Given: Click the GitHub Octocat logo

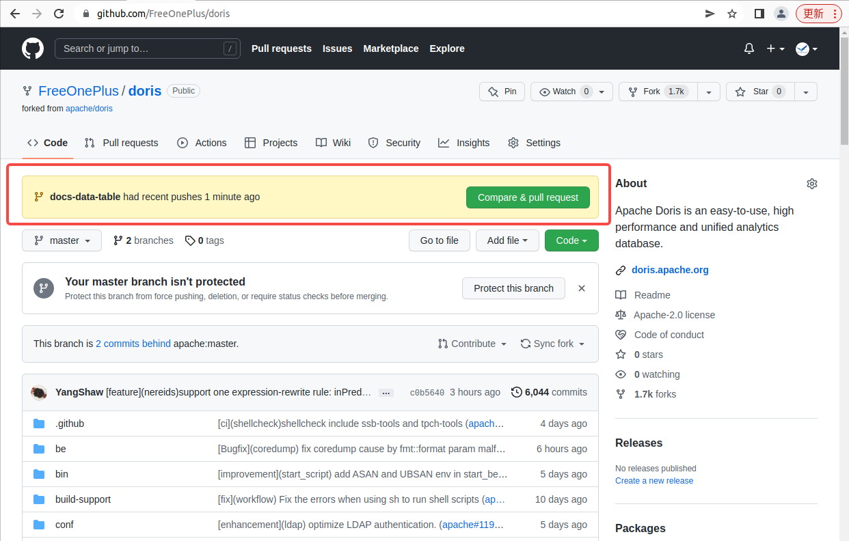Looking at the screenshot, I should pyautogui.click(x=33, y=48).
